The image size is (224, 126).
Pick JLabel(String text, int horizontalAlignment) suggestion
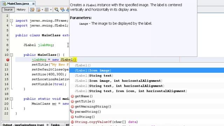point(147,86)
